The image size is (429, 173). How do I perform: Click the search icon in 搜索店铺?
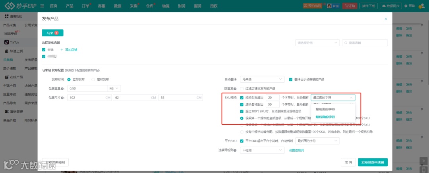346,43
